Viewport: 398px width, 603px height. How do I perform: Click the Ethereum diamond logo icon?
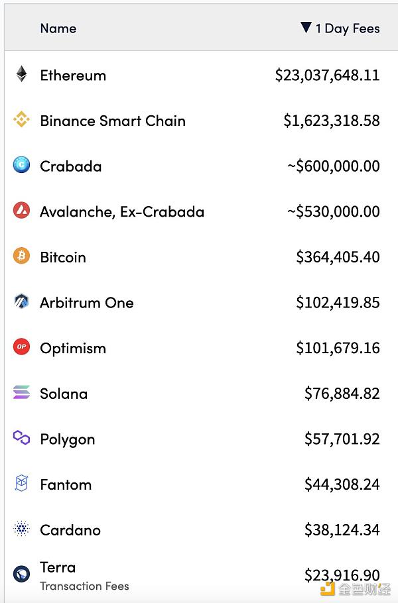pyautogui.click(x=22, y=74)
